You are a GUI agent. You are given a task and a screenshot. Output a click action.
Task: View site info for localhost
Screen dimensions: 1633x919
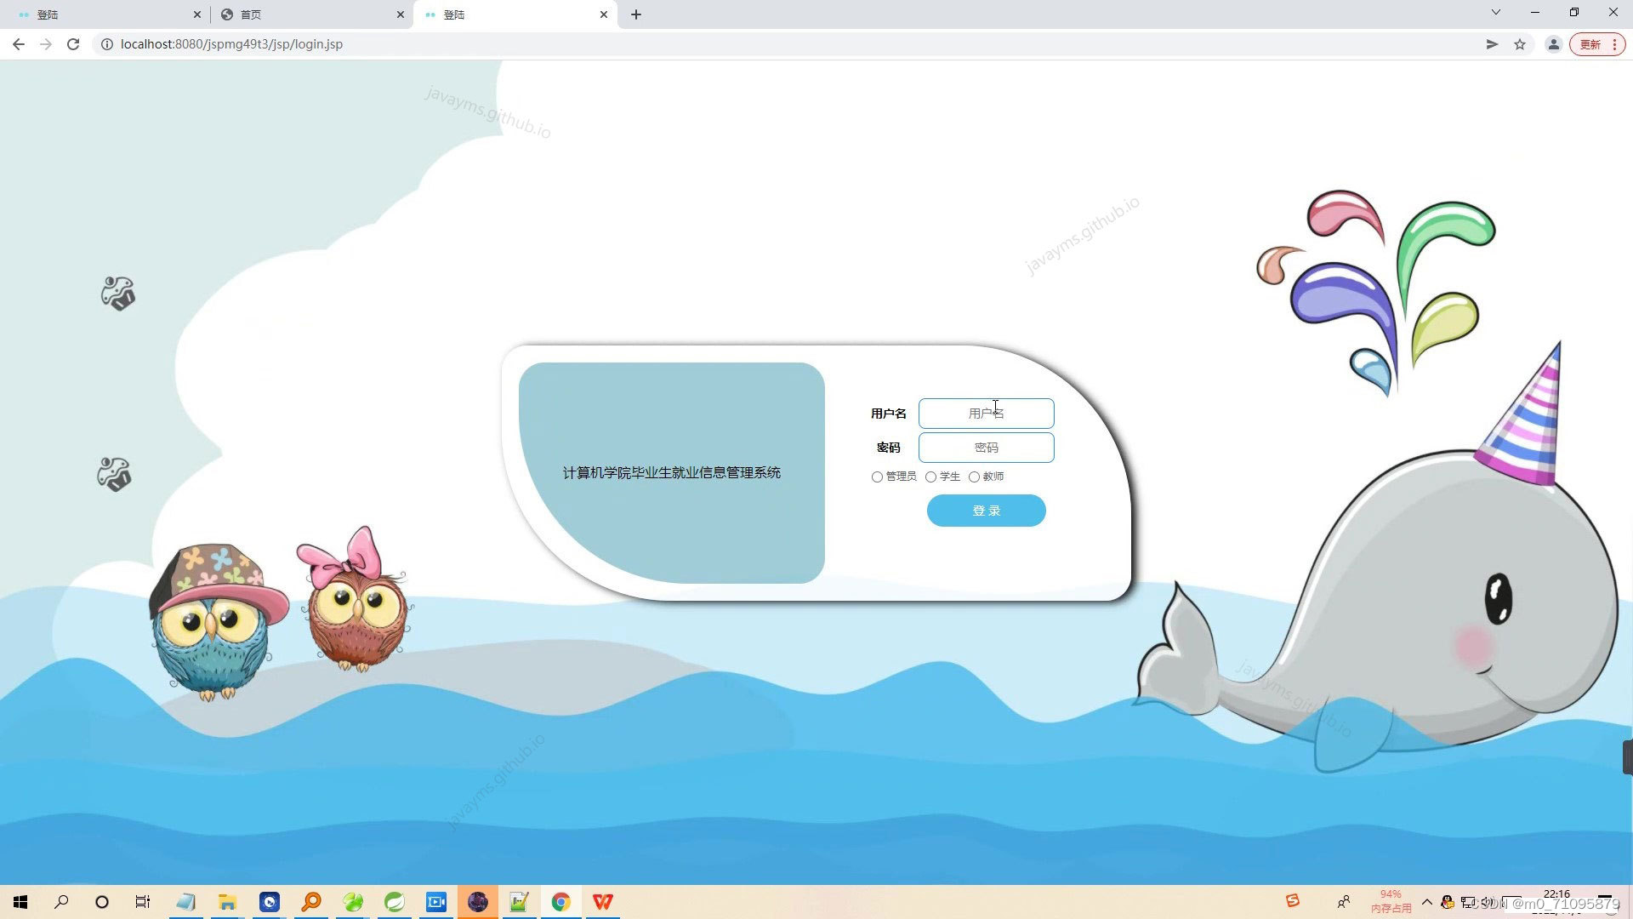point(107,44)
